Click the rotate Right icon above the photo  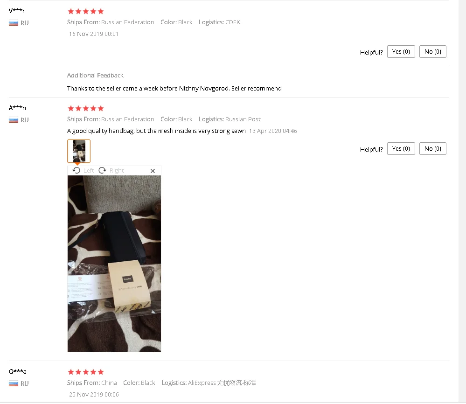[103, 170]
